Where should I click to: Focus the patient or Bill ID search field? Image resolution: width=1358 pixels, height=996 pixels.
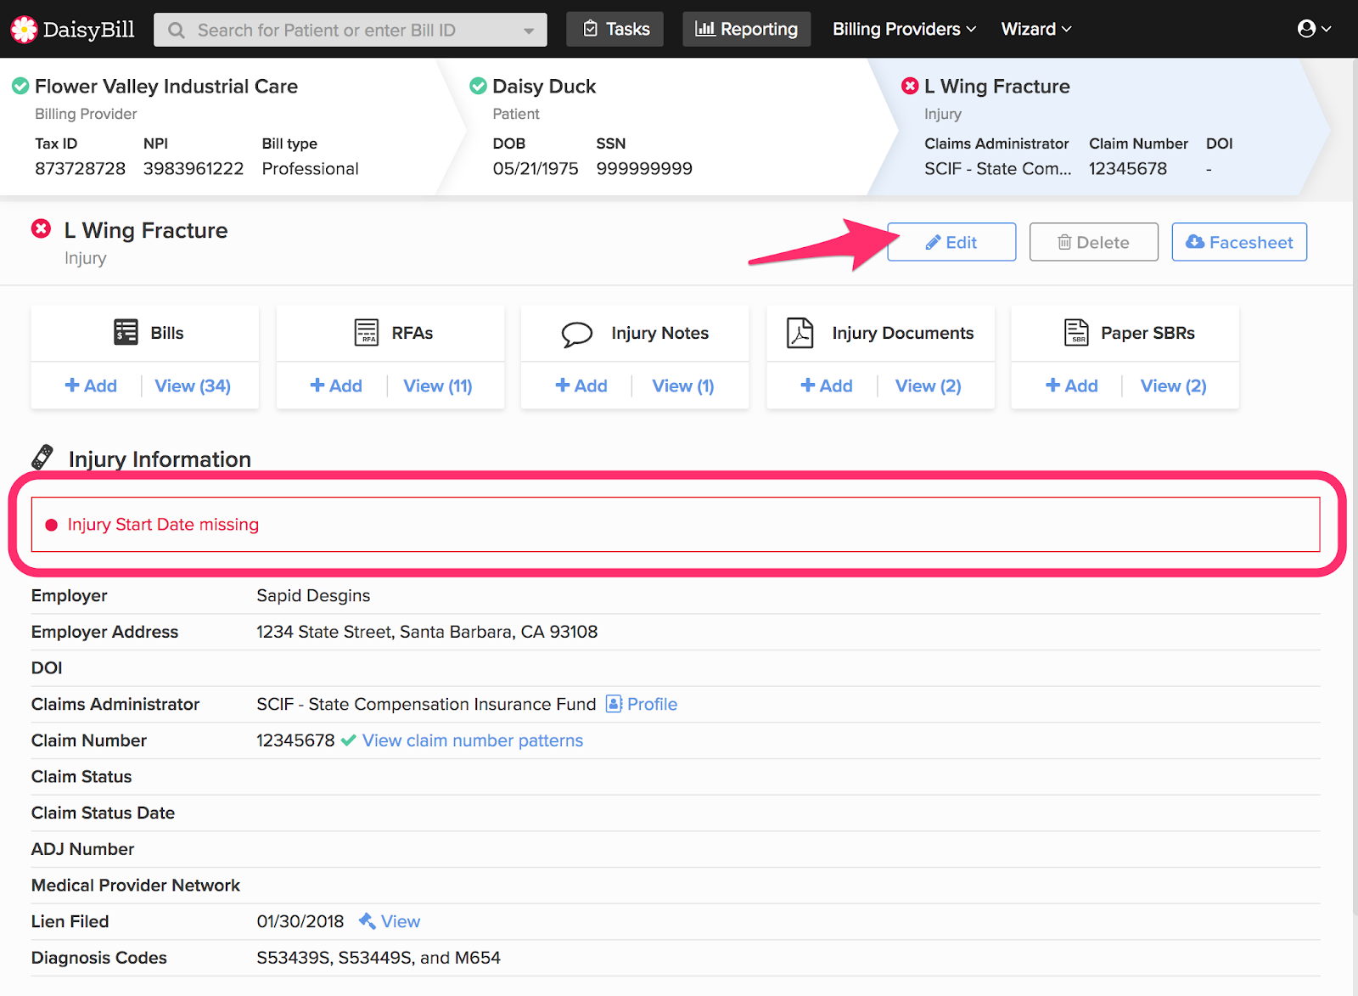pos(348,31)
